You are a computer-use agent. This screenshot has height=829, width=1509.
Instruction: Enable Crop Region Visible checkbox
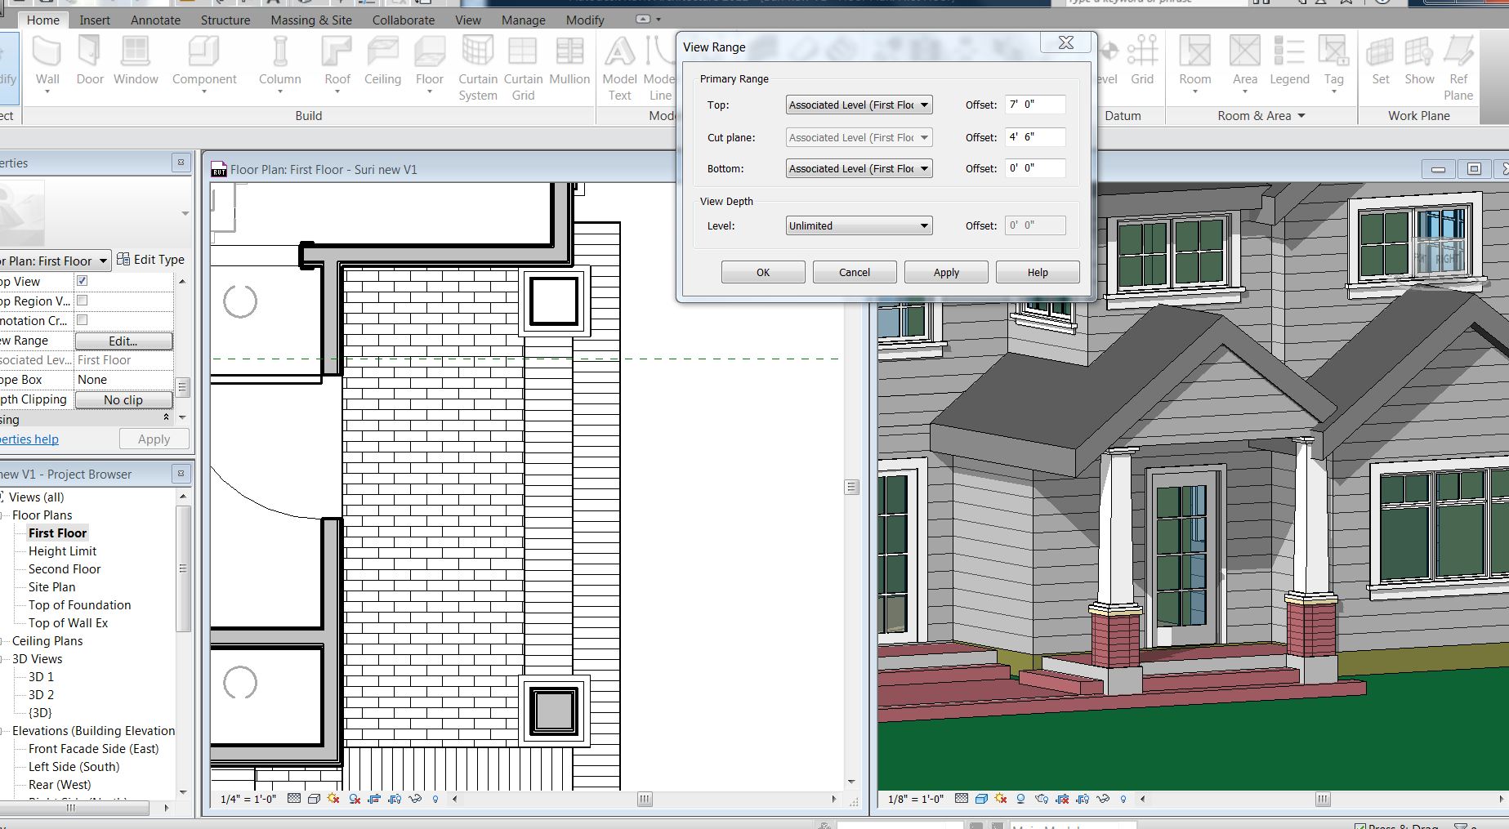pos(83,301)
